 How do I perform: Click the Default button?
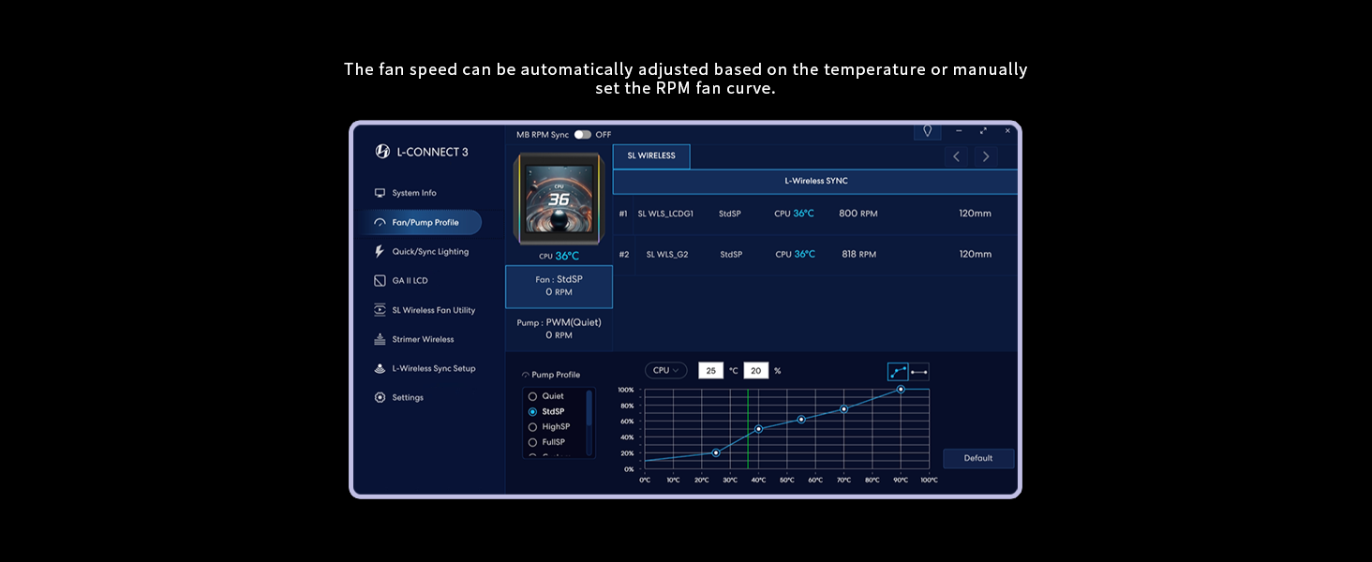pyautogui.click(x=977, y=458)
